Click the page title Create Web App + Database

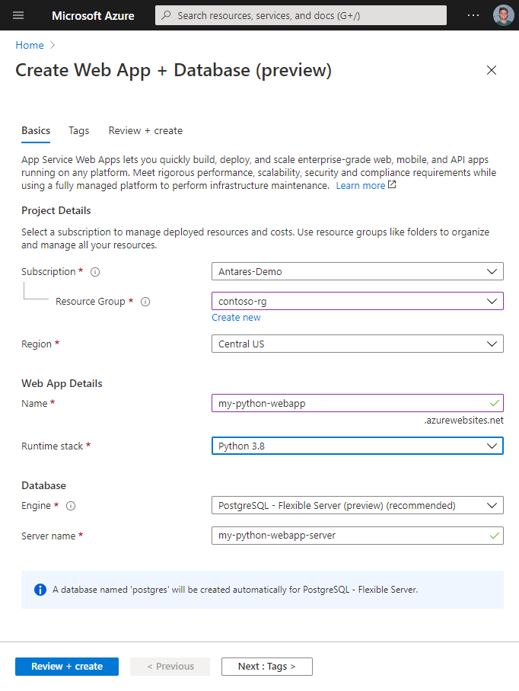(x=174, y=71)
